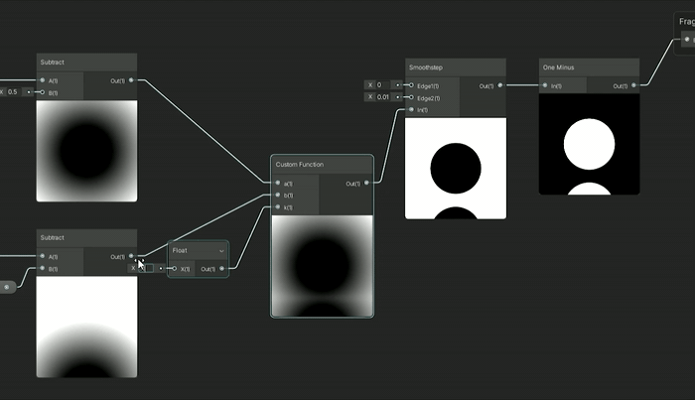Viewport: 695px width, 400px height.
Task: Click the Edge1(1) input port on Smoothstep
Action: (x=411, y=85)
